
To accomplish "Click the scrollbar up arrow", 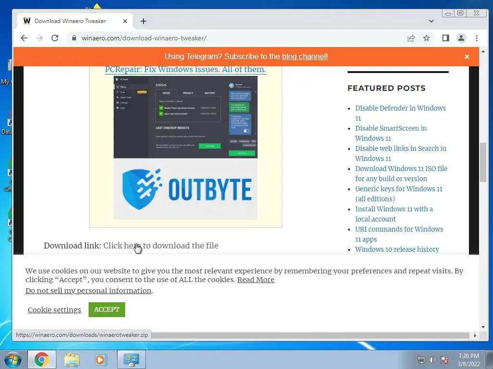I will [483, 51].
